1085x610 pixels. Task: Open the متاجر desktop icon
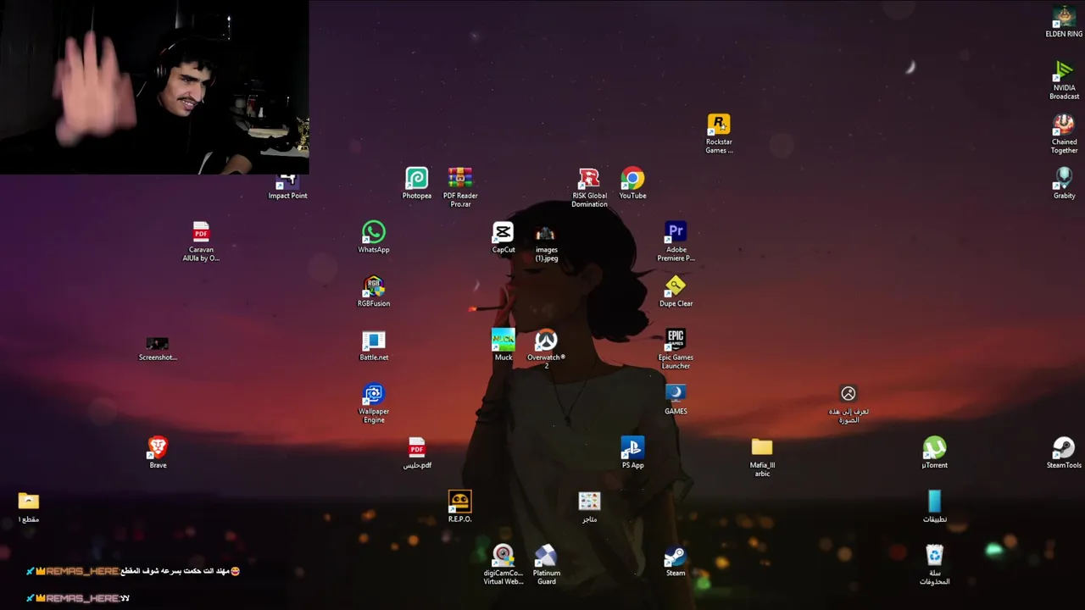589,507
